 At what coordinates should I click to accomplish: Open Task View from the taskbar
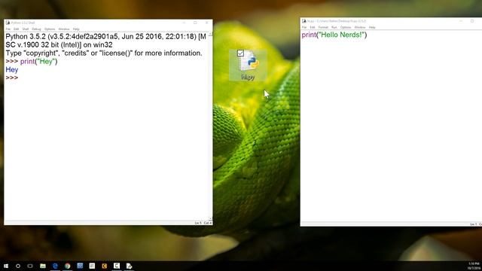[x=30, y=266]
